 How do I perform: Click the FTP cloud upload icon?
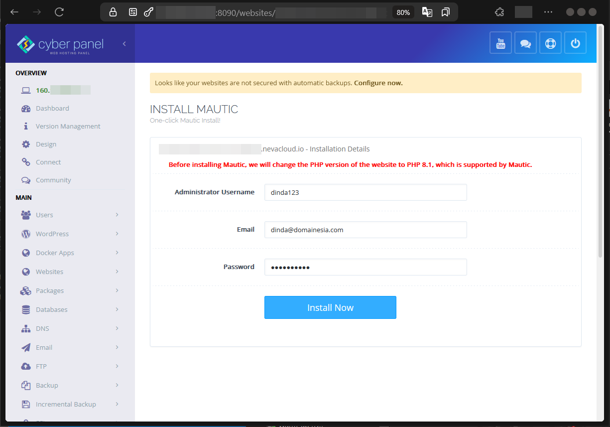point(26,367)
